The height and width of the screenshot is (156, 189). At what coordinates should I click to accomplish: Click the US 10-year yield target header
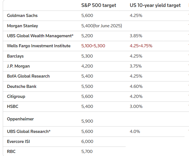tap(155, 5)
